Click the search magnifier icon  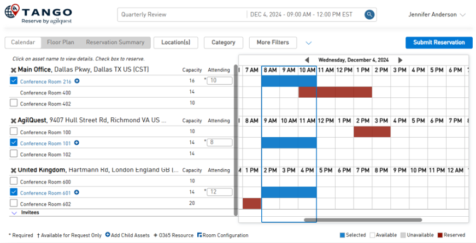370,15
